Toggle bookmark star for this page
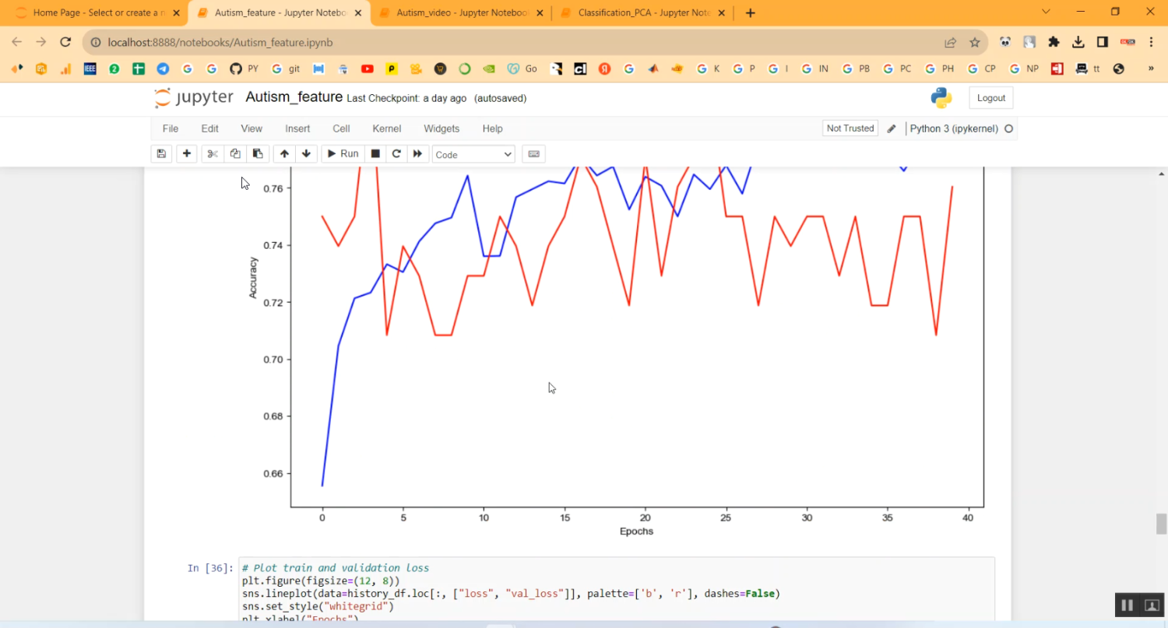Image resolution: width=1168 pixels, height=628 pixels. click(x=974, y=43)
